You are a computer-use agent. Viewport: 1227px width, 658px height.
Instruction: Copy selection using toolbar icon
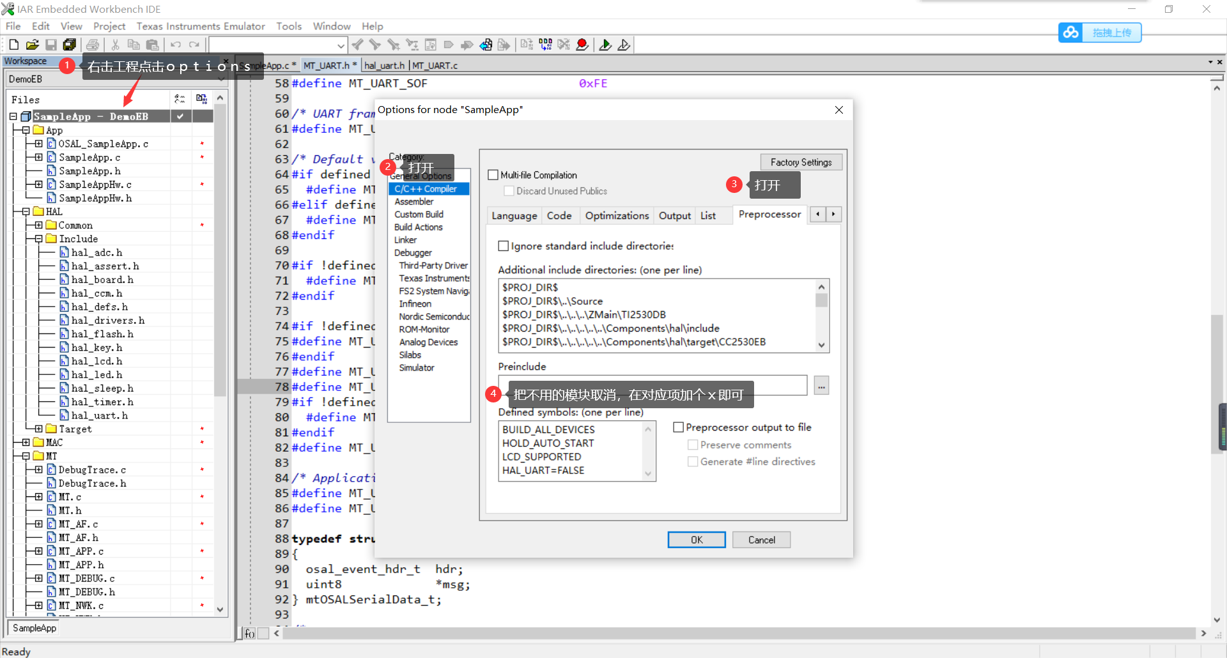click(134, 45)
